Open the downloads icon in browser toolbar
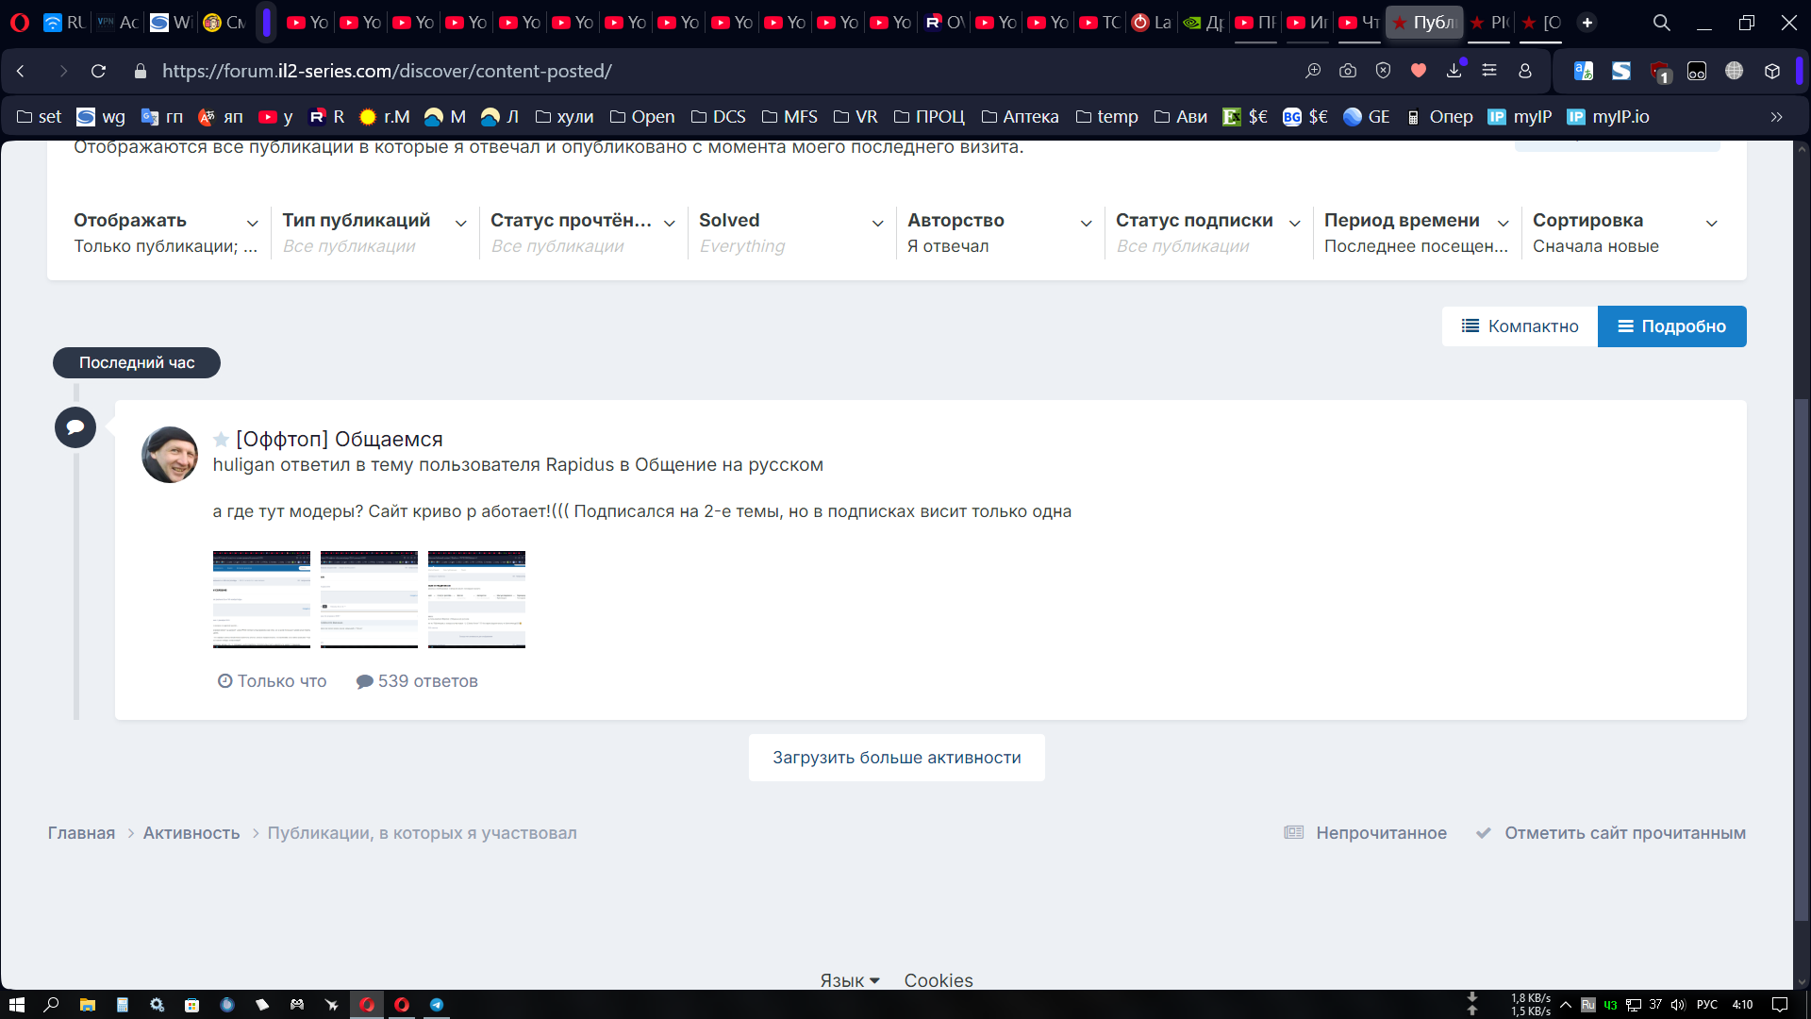Viewport: 1811px width, 1019px height. (1454, 71)
